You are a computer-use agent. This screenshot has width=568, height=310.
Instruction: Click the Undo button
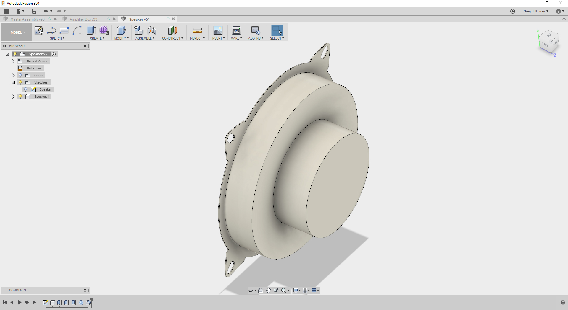(x=46, y=11)
